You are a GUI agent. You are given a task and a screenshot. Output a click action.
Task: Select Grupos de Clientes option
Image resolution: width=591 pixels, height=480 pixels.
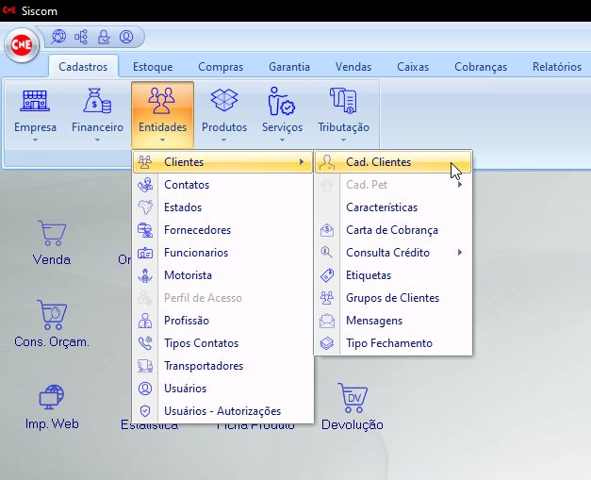tap(392, 298)
